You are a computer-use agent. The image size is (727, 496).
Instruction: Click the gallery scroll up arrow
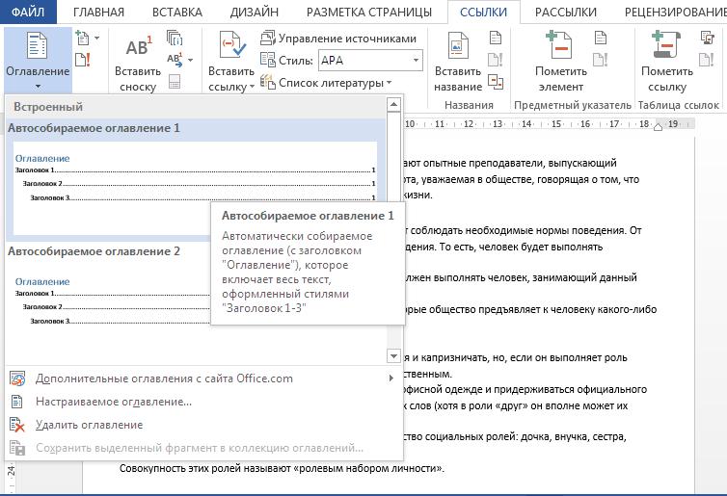click(393, 105)
